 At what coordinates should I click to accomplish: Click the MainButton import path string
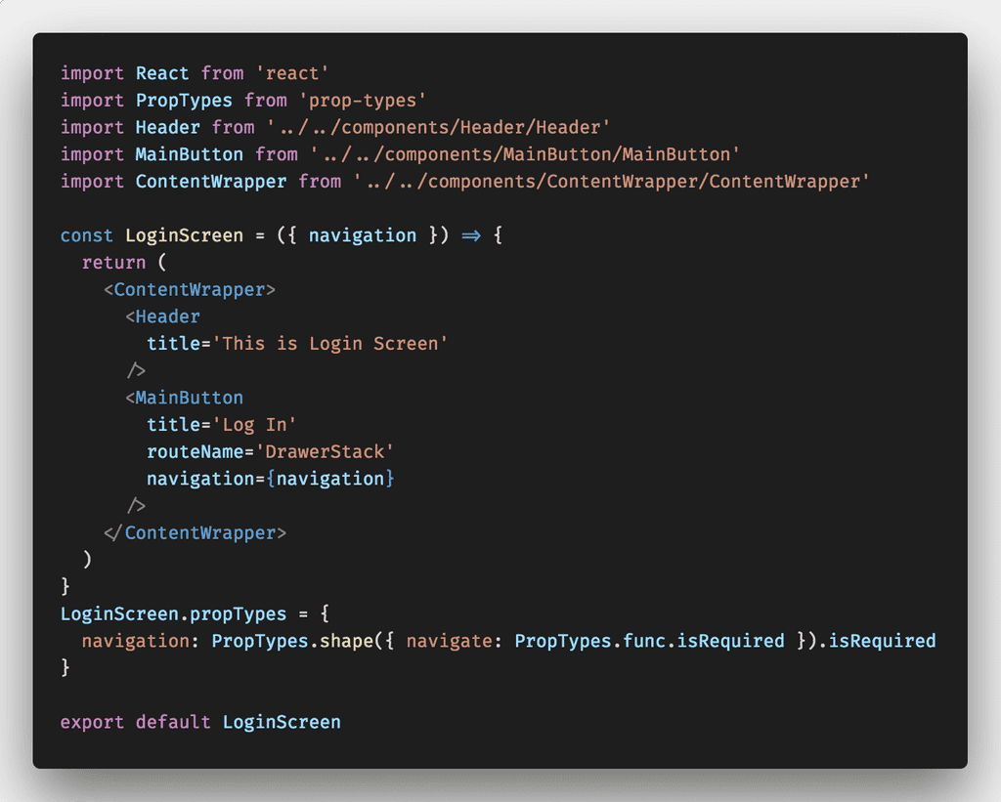pyautogui.click(x=525, y=154)
